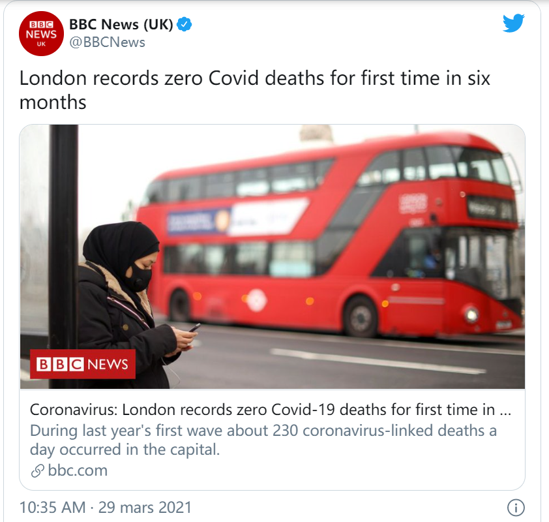Screen dimensions: 549x522
Task: Open the BBC News UK profile avatar
Action: pyautogui.click(x=41, y=34)
